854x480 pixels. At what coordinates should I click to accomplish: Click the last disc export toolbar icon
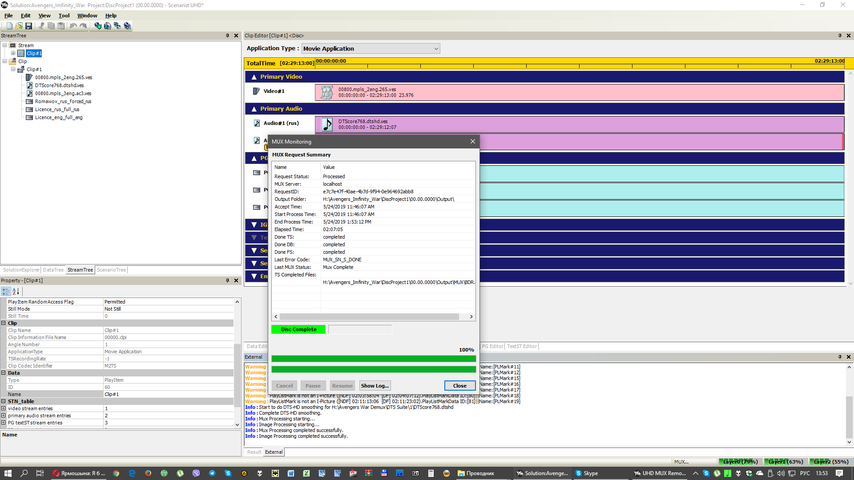click(x=127, y=26)
